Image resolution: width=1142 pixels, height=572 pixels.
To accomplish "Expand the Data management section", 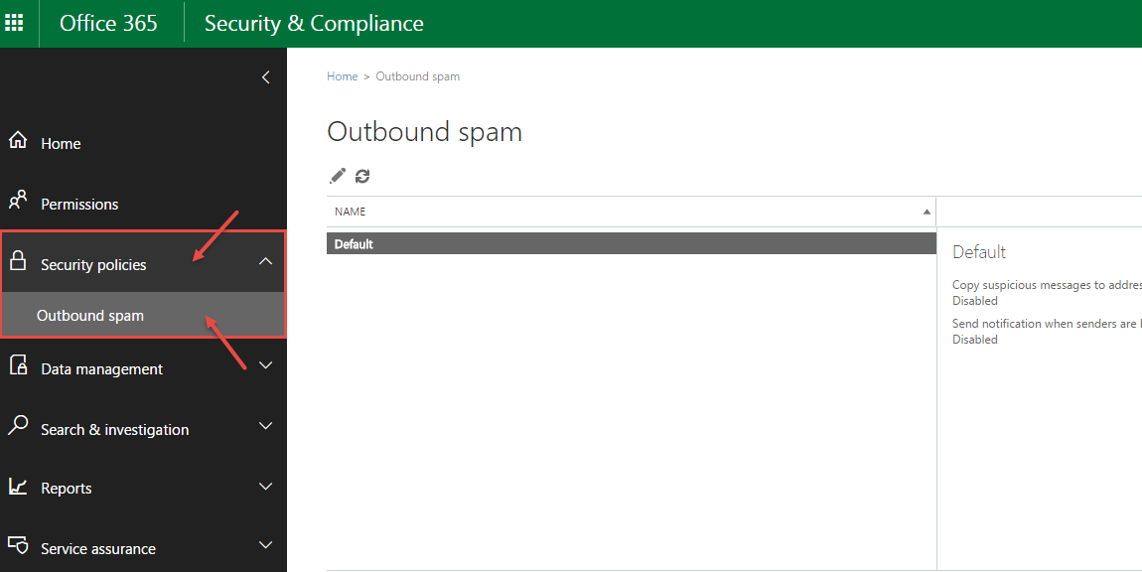I will pos(265,366).
